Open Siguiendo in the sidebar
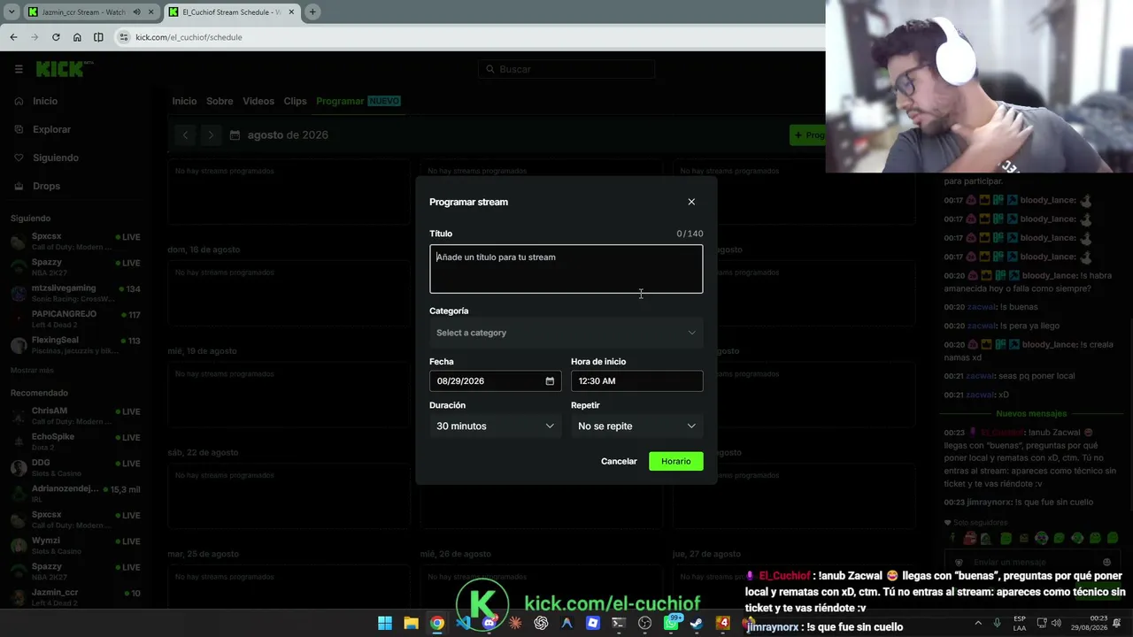 point(55,157)
